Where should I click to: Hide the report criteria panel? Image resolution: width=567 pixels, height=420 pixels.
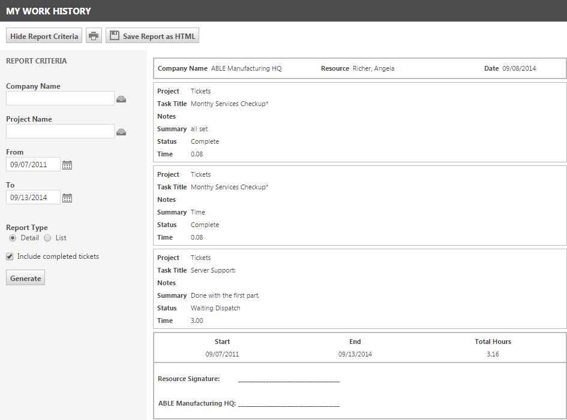coord(44,36)
